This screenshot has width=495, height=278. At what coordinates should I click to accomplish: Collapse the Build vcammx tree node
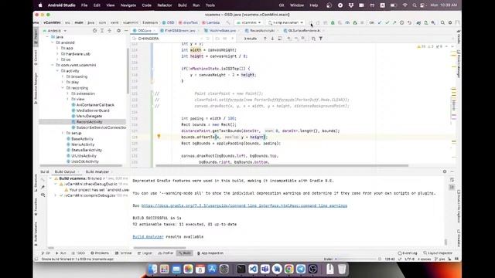[x=50, y=178]
